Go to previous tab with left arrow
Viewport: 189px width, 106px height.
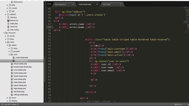(x=48, y=4)
